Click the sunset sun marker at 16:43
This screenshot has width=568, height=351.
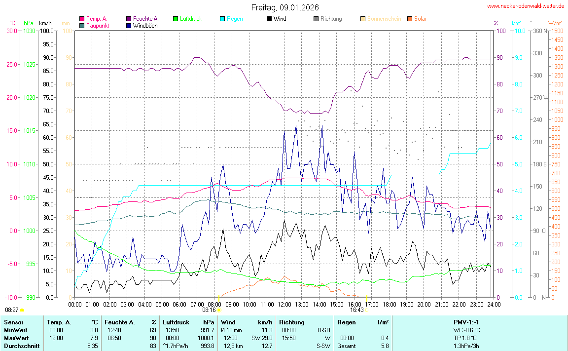(x=367, y=310)
